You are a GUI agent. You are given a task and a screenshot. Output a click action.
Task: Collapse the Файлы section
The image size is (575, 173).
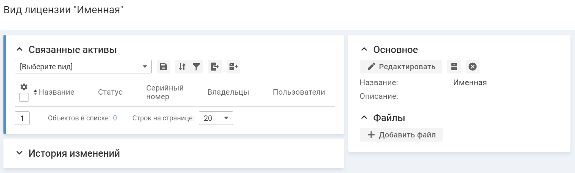364,118
